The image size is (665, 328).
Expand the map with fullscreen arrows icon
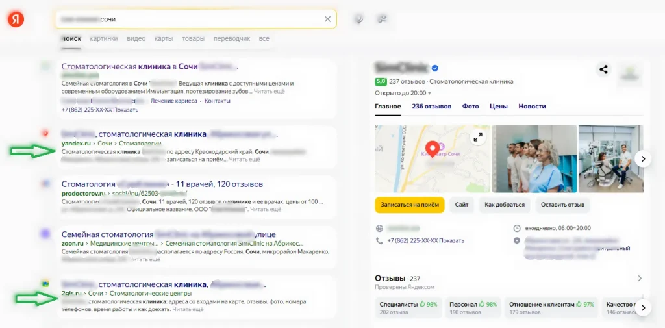[x=478, y=137]
